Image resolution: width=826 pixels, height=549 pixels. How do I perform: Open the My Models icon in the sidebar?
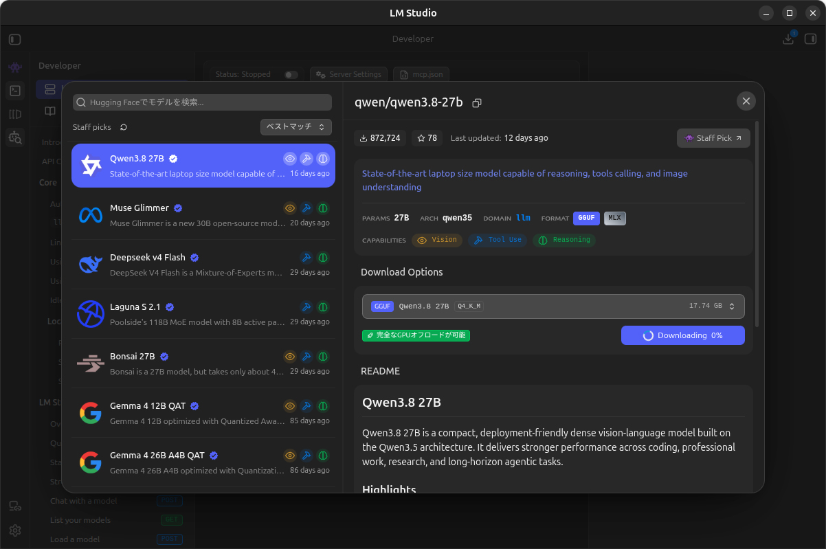coord(15,114)
